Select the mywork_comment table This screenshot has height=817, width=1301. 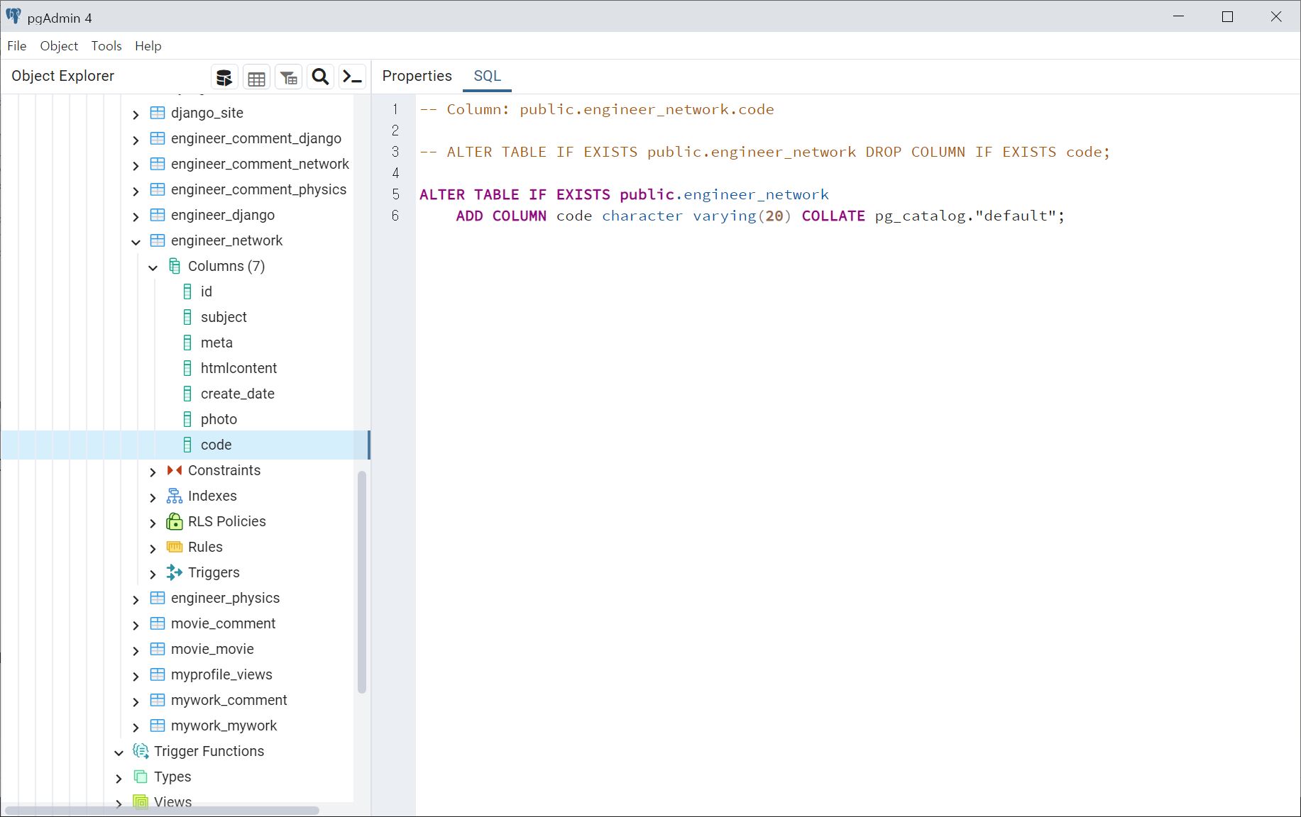point(229,700)
